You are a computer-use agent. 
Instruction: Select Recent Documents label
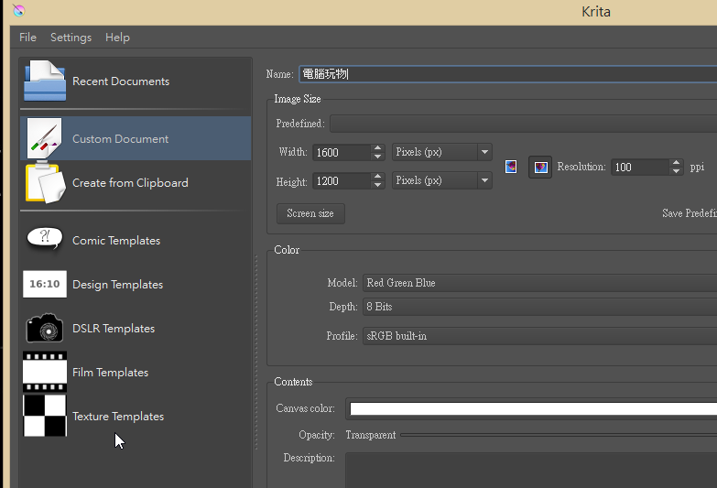point(121,81)
